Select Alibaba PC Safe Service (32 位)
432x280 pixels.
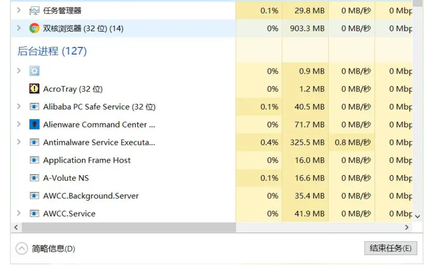pos(99,107)
